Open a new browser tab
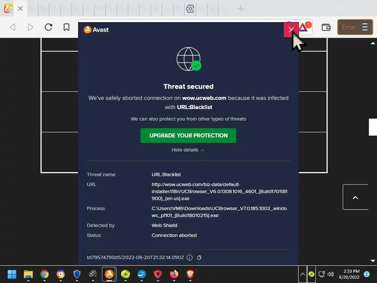Viewport: 377px width, 283px height. tap(240, 9)
